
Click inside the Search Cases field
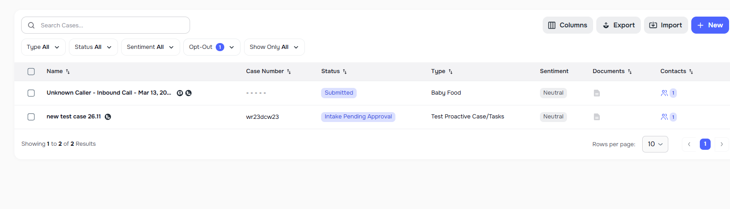click(108, 26)
